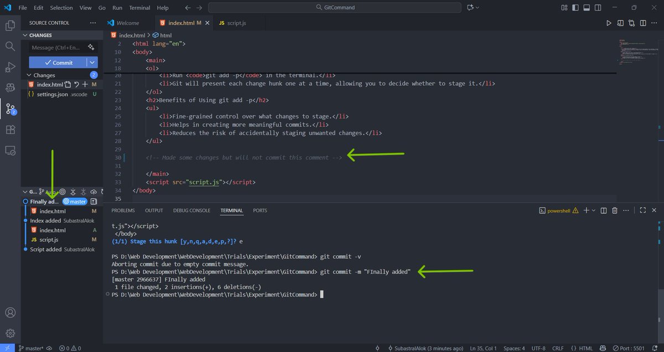Close the index.html editor tab
This screenshot has height=352, width=664.
coord(206,23)
